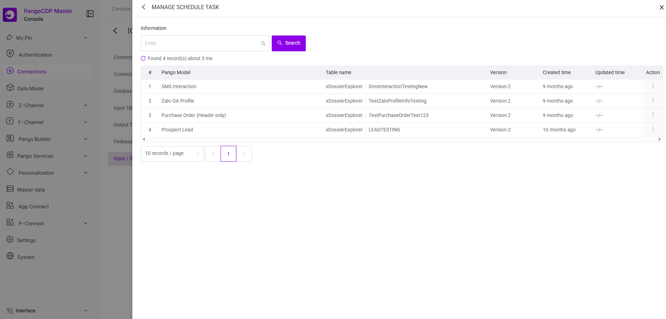
Task: Open the 10 records / page dropdown
Action: click(x=172, y=154)
